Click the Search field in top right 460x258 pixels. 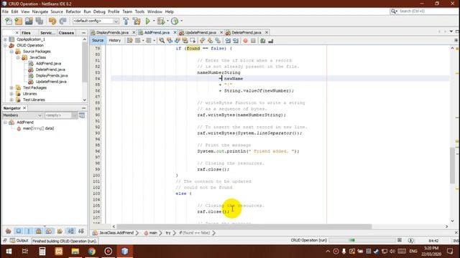click(x=424, y=11)
